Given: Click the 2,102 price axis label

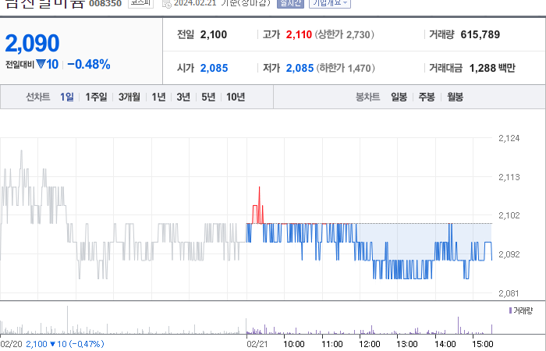Looking at the screenshot, I should [509, 215].
